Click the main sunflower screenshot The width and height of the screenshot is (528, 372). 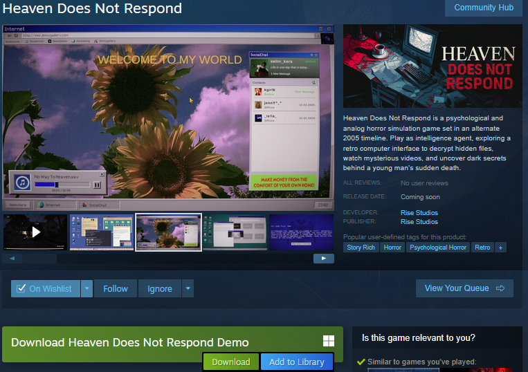click(x=168, y=118)
